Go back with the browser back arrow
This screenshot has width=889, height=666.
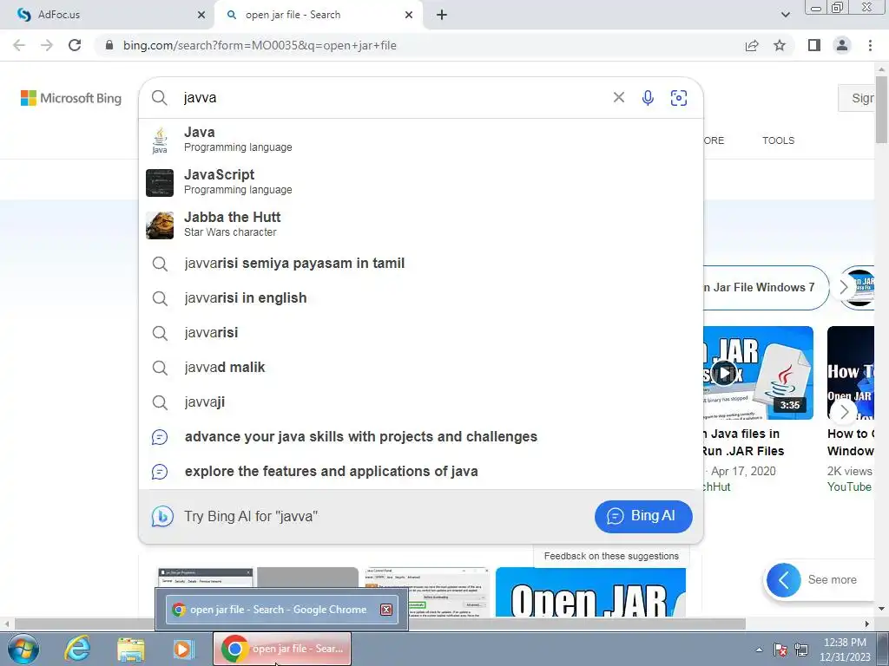coord(19,45)
